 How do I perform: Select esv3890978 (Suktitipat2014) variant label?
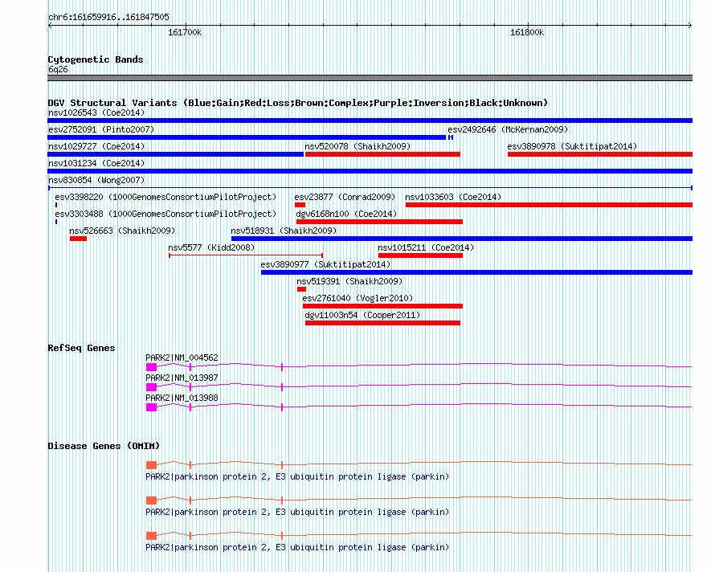pos(572,146)
